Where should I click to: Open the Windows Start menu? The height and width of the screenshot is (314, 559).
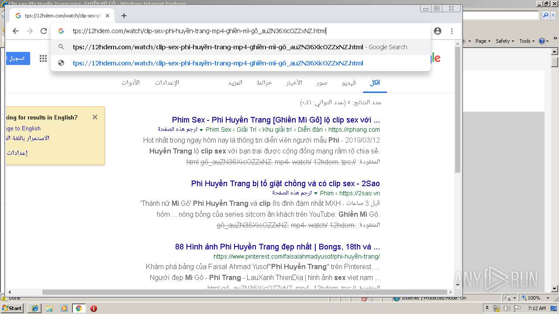click(12, 308)
